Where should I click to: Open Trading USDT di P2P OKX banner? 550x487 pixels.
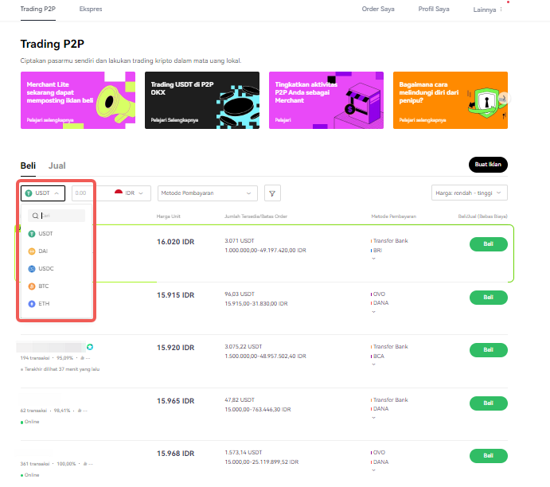pyautogui.click(x=202, y=100)
